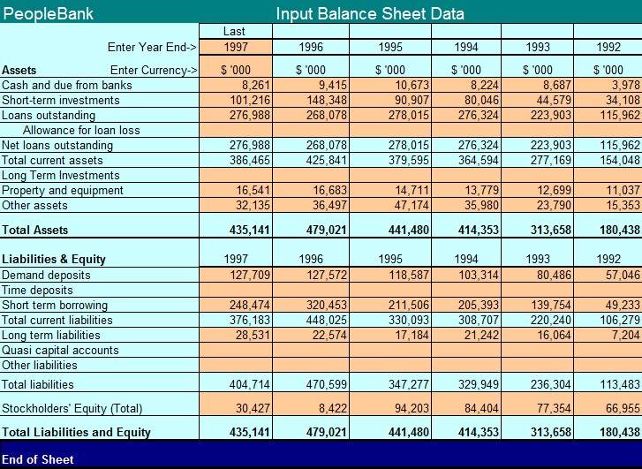The image size is (642, 469).
Task: Click empty 1997 Allowance for loan loss cell
Action: click(234, 131)
